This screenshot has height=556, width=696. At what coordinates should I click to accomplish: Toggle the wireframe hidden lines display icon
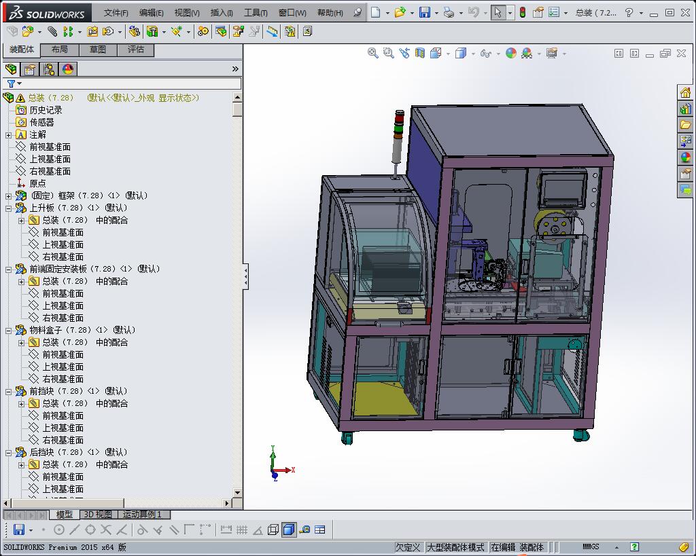tap(273, 530)
